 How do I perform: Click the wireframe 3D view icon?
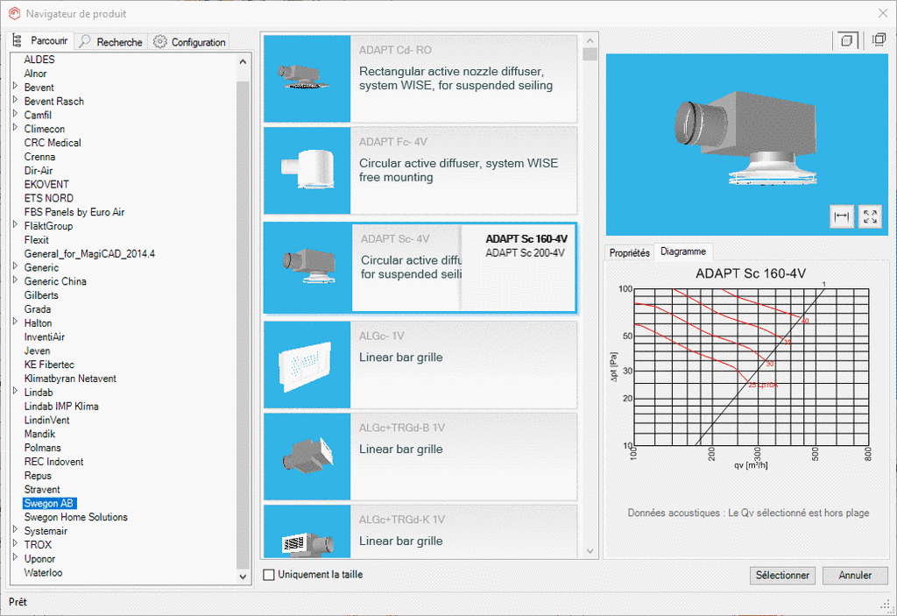pyautogui.click(x=878, y=40)
